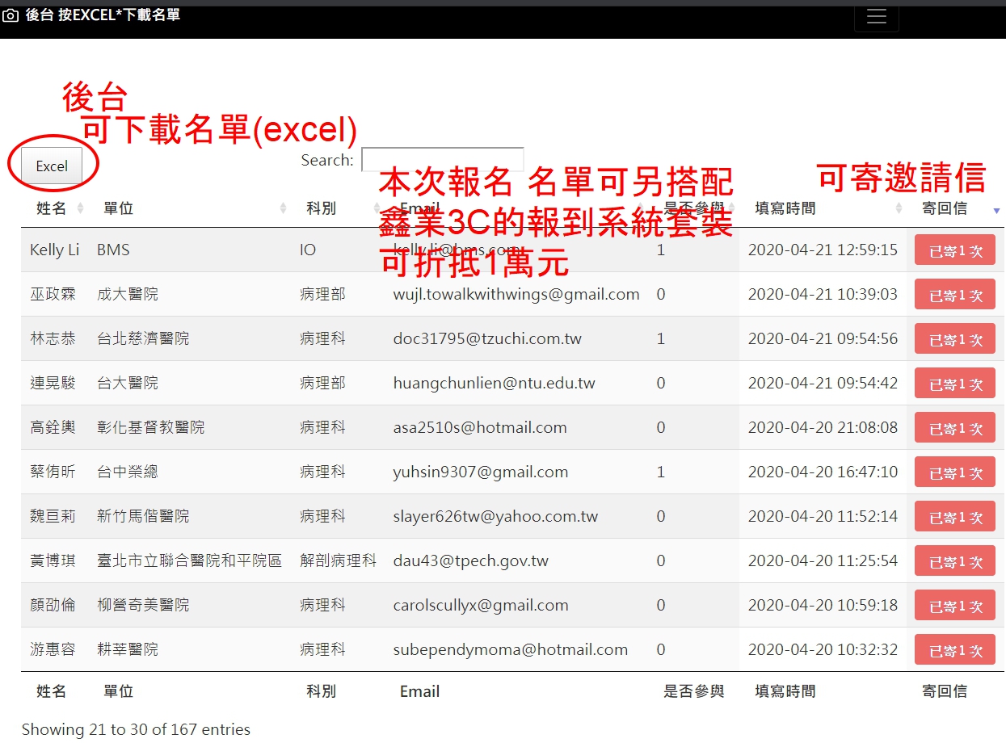Viewport: 1006px width, 743px height.
Task: Click the 已寄1次 button for 連晃駿
Action: 955,384
